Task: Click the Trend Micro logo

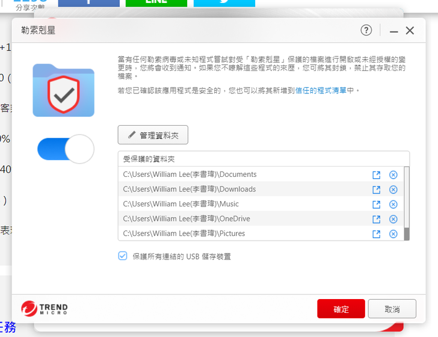Action: (45, 309)
